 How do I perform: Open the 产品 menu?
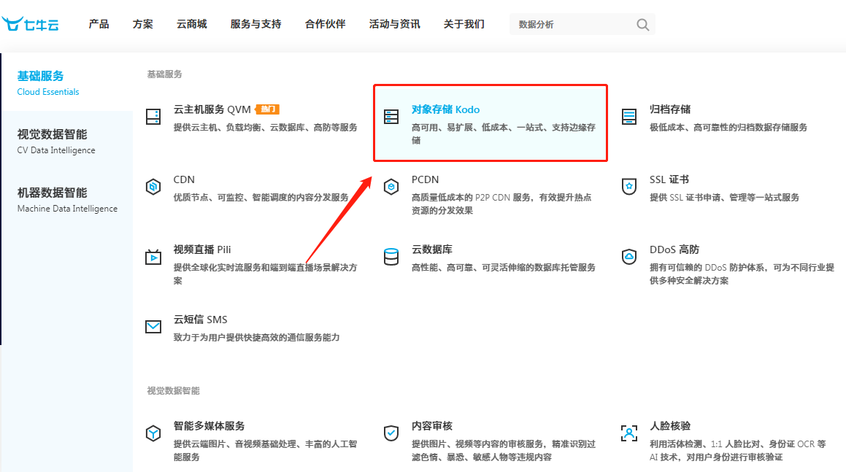99,24
